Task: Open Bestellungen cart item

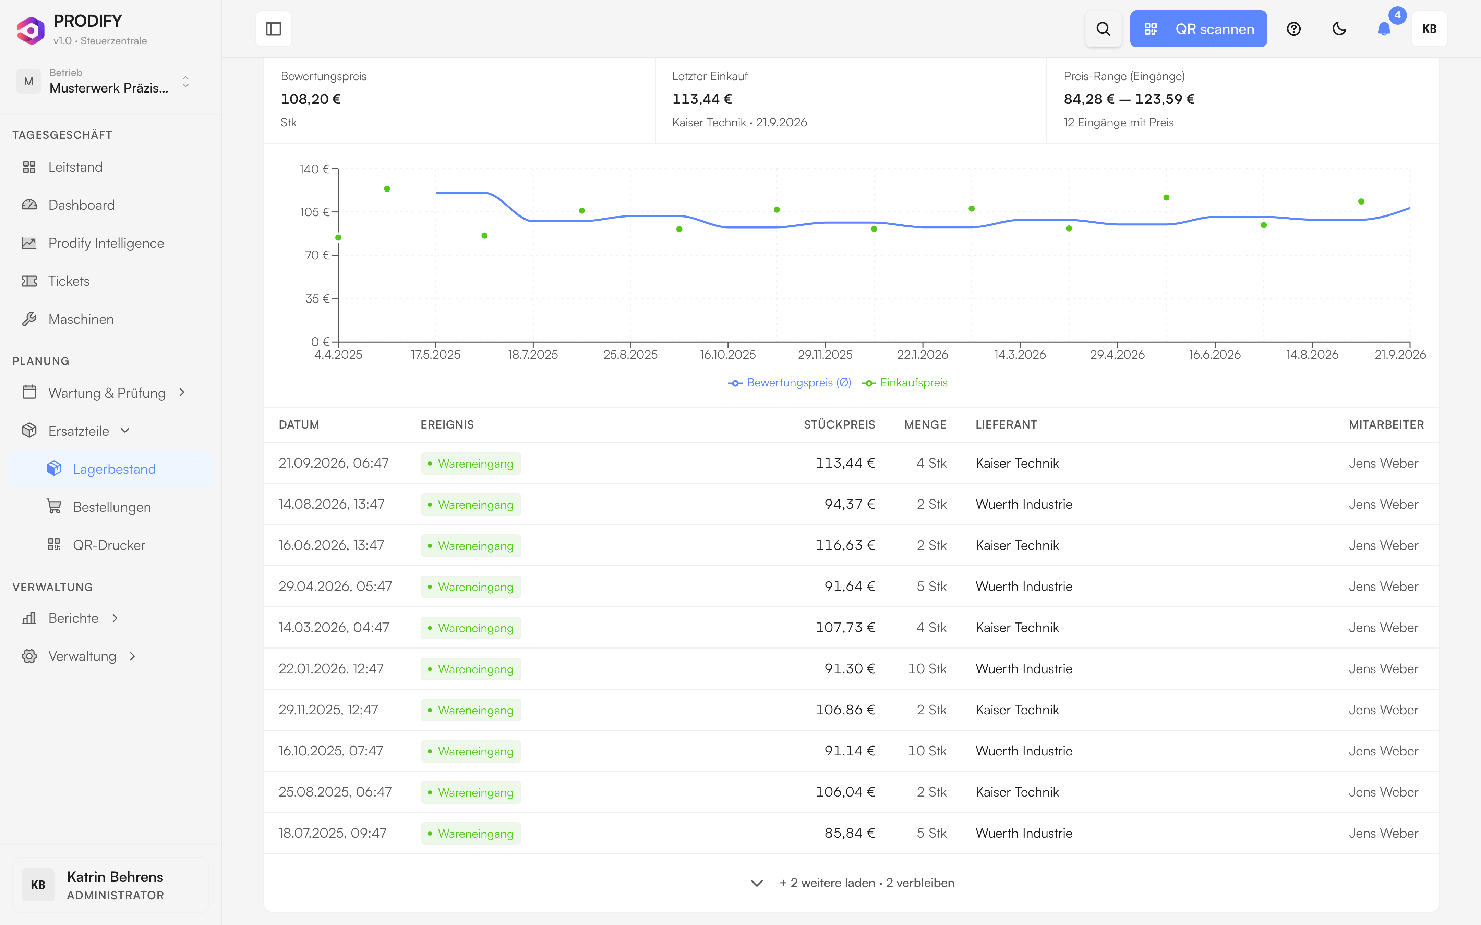Action: 110,507
